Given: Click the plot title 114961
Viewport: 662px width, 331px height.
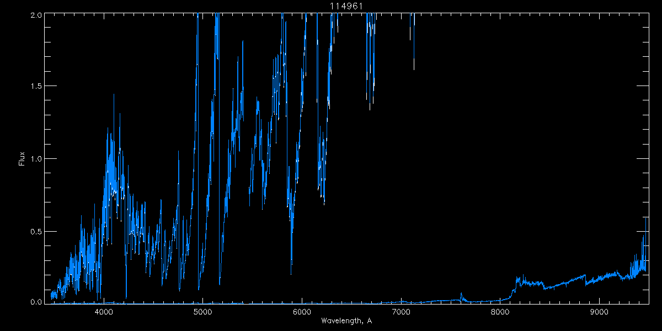Looking at the screenshot, I should pyautogui.click(x=346, y=6).
